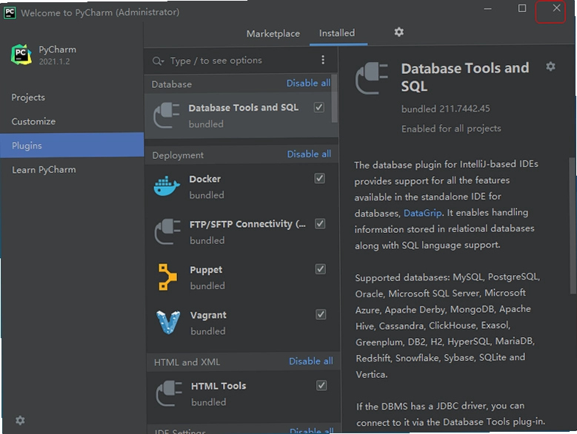Open the DataGrip link in description
Viewport: 577px width, 434px height.
(x=422, y=213)
